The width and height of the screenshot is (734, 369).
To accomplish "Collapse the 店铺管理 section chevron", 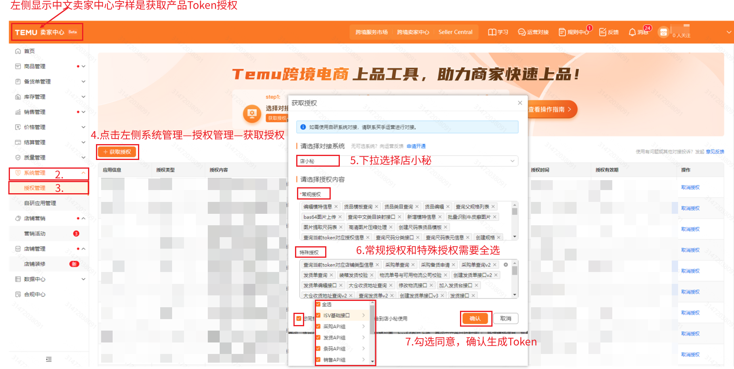I will tap(83, 249).
